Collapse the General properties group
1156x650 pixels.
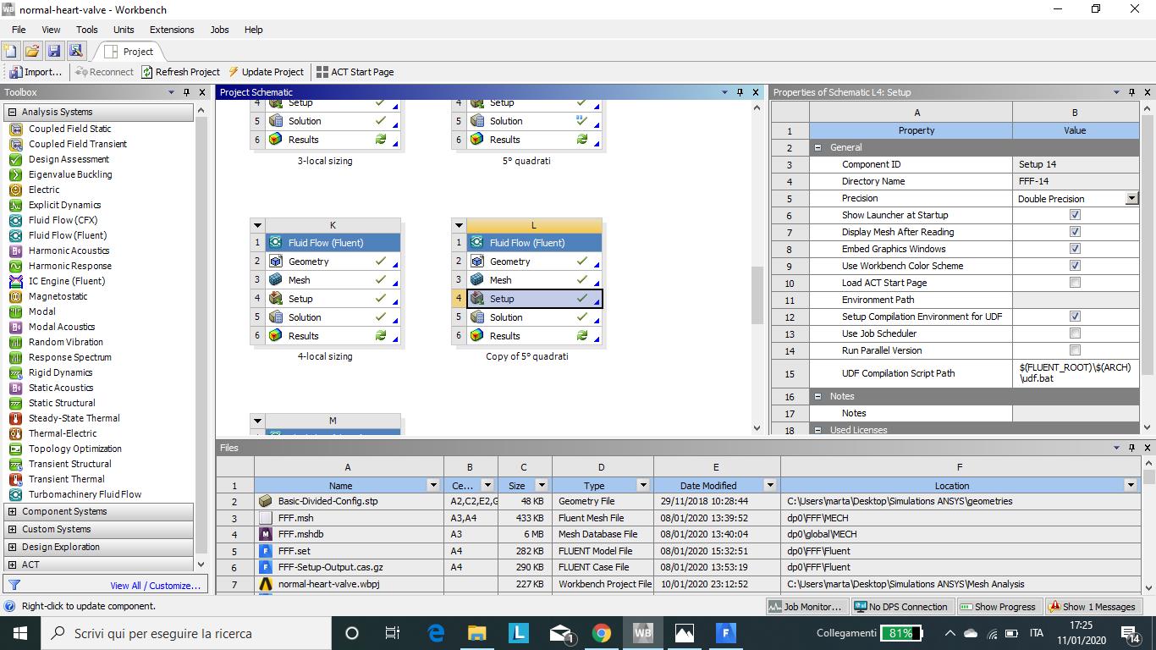(818, 147)
